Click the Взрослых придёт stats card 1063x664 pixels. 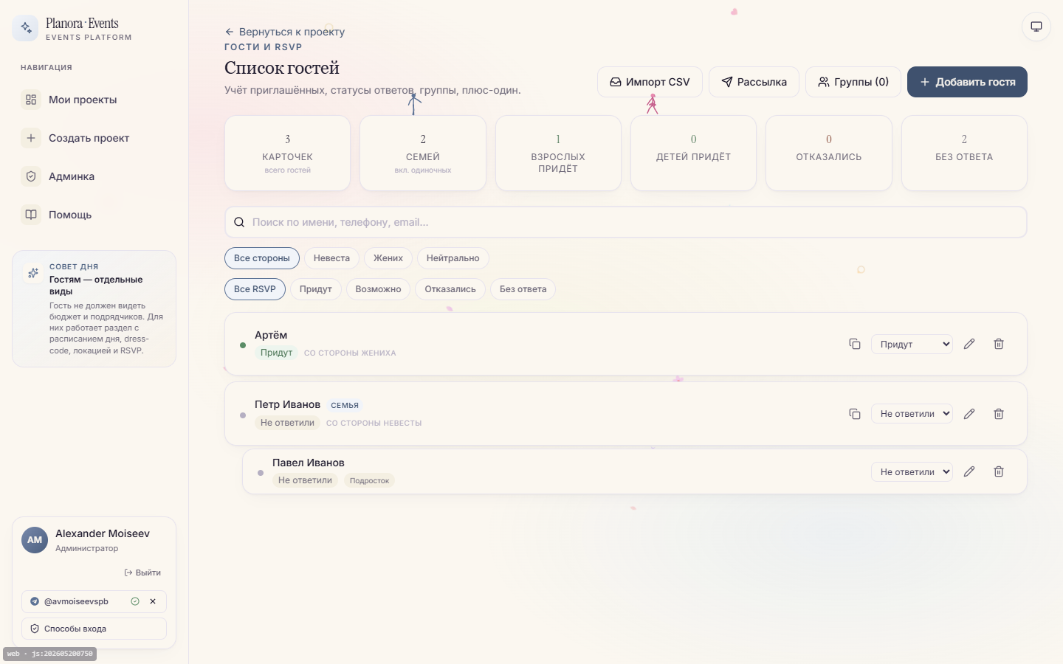pyautogui.click(x=558, y=153)
